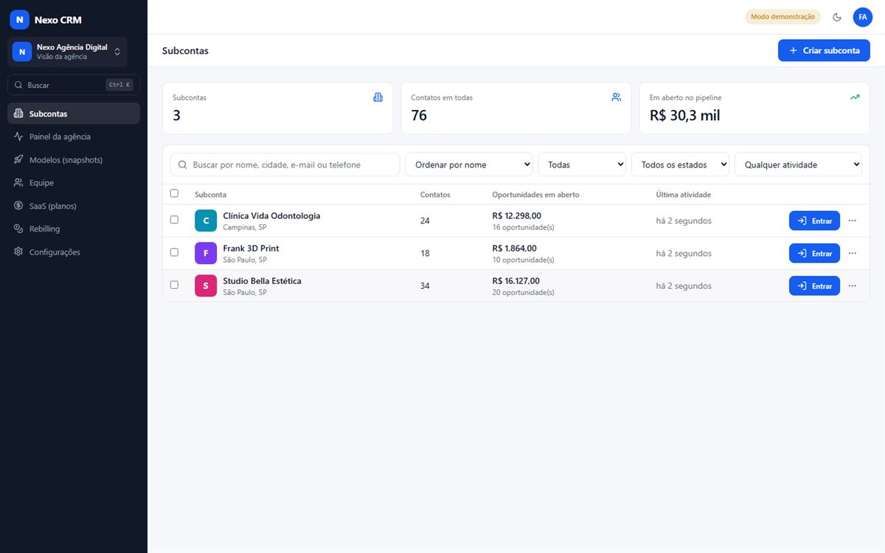Click the Ctrl K shortcut hint
The height and width of the screenshot is (553, 885).
tap(119, 85)
